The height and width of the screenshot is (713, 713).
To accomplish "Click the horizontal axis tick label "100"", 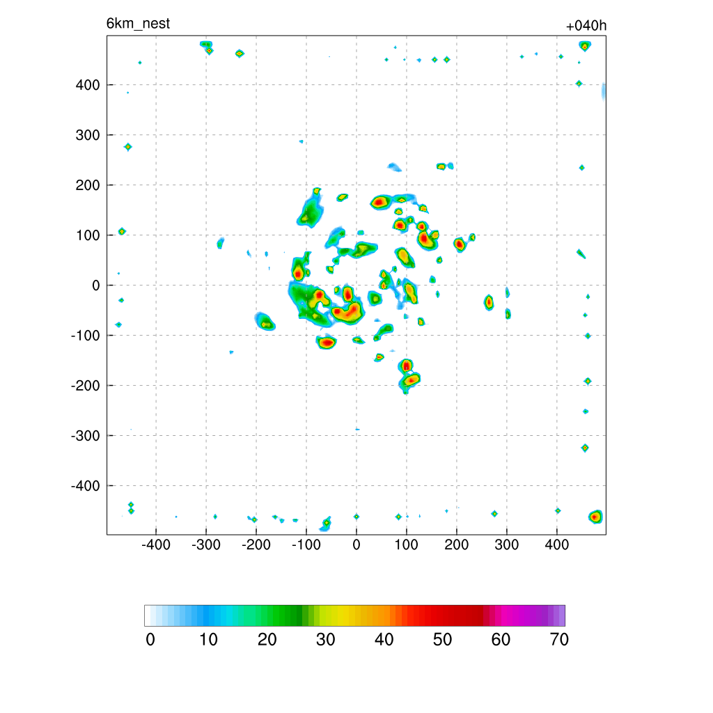I will [x=406, y=544].
